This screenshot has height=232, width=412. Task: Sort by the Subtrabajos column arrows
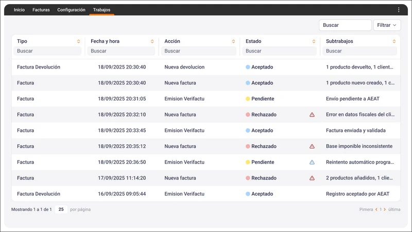pos(394,41)
